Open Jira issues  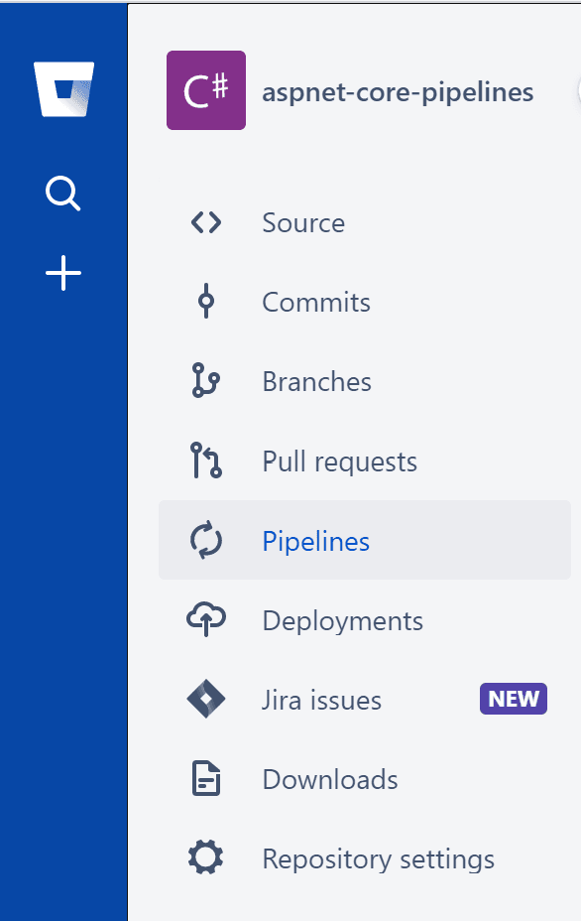pos(321,700)
